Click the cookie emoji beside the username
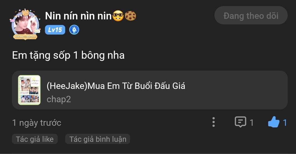 (x=130, y=16)
